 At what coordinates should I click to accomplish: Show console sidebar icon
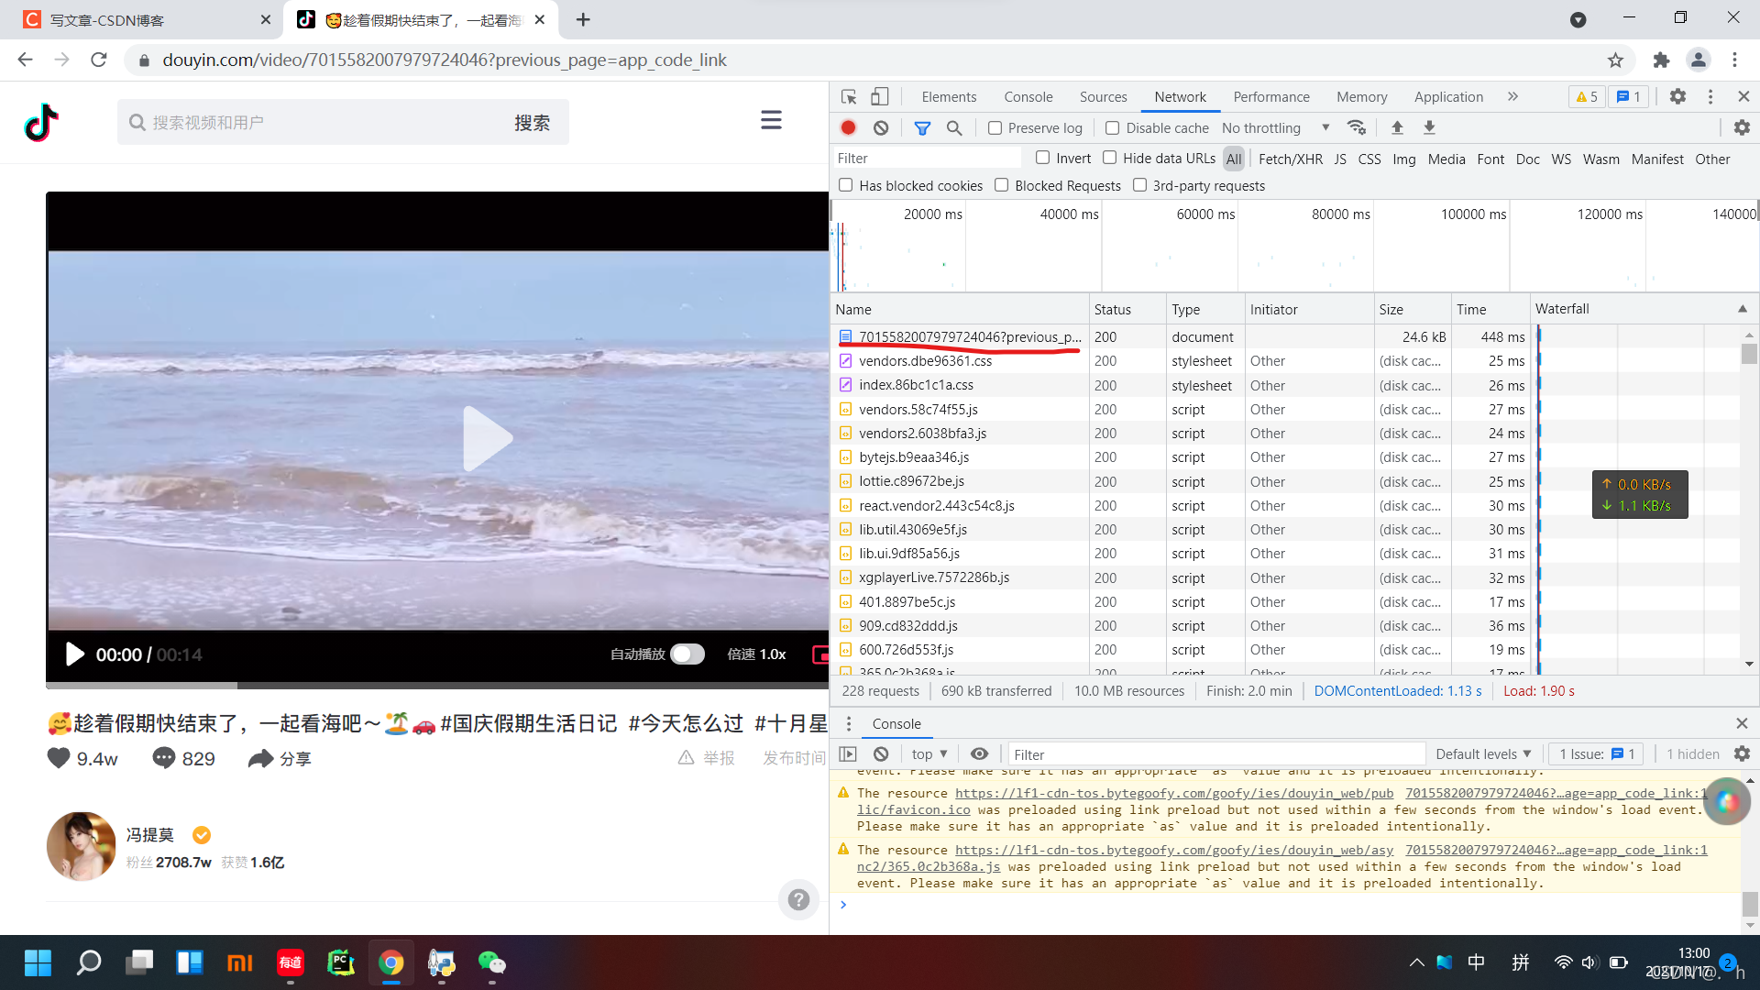point(848,753)
